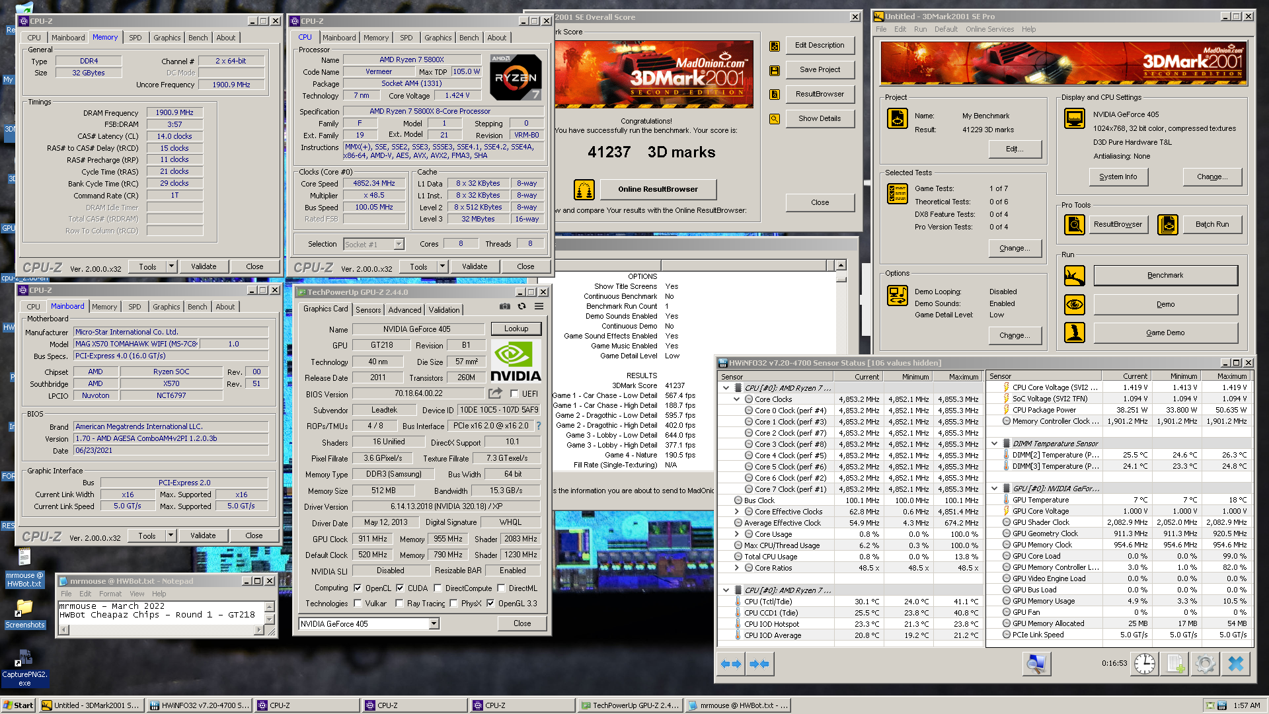Click the Pro Tools ResultBrowser magnifier icon
Viewport: 1269px width, 714px height.
tap(1075, 225)
